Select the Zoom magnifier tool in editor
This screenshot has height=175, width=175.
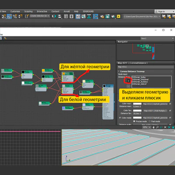point(157,127)
